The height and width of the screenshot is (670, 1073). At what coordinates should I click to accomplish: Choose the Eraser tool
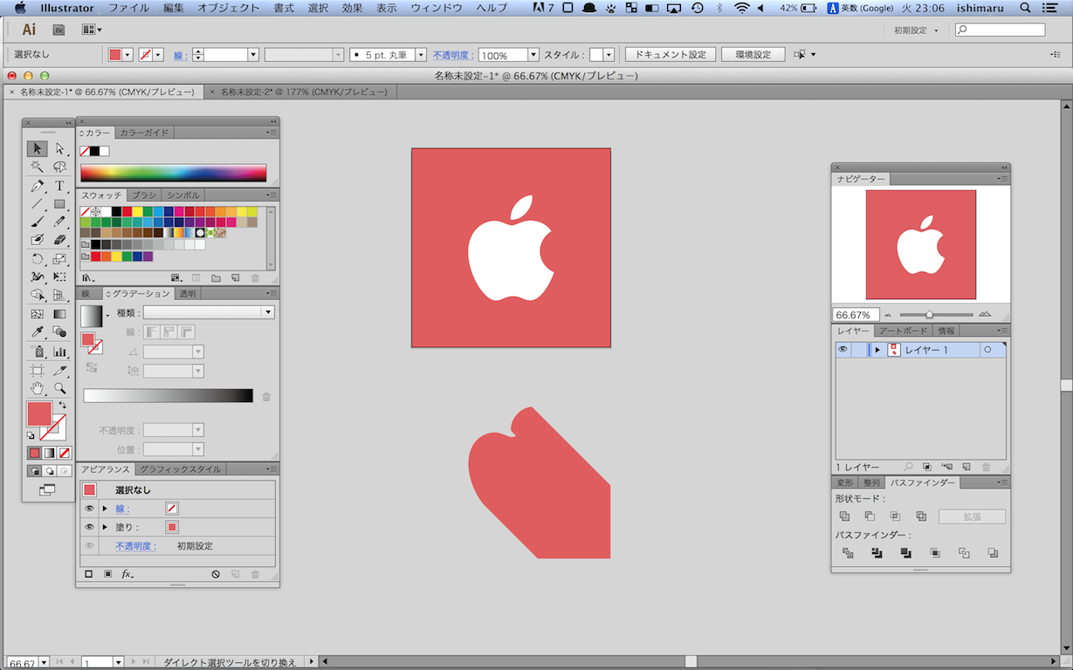[x=59, y=239]
